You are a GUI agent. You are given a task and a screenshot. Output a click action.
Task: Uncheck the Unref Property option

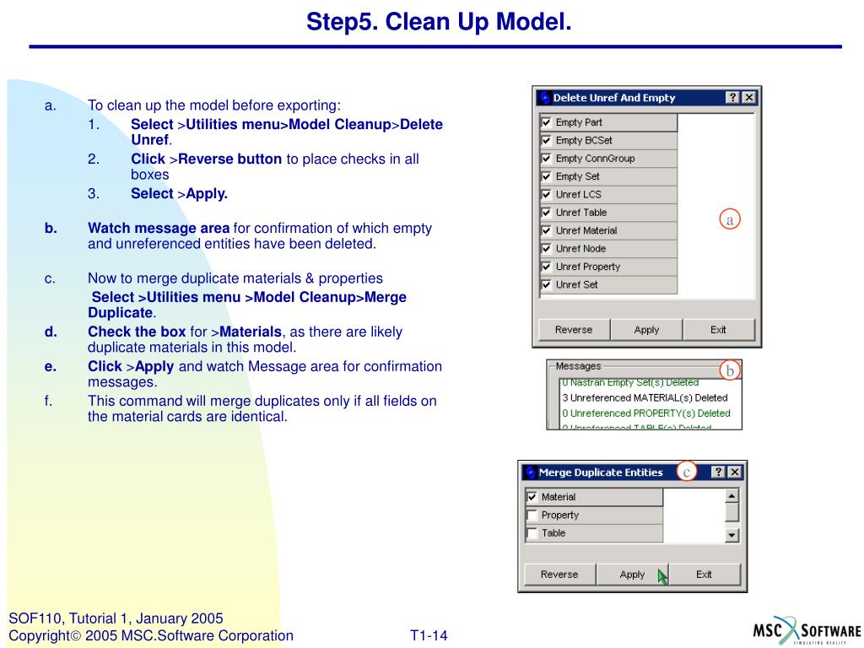pos(546,267)
